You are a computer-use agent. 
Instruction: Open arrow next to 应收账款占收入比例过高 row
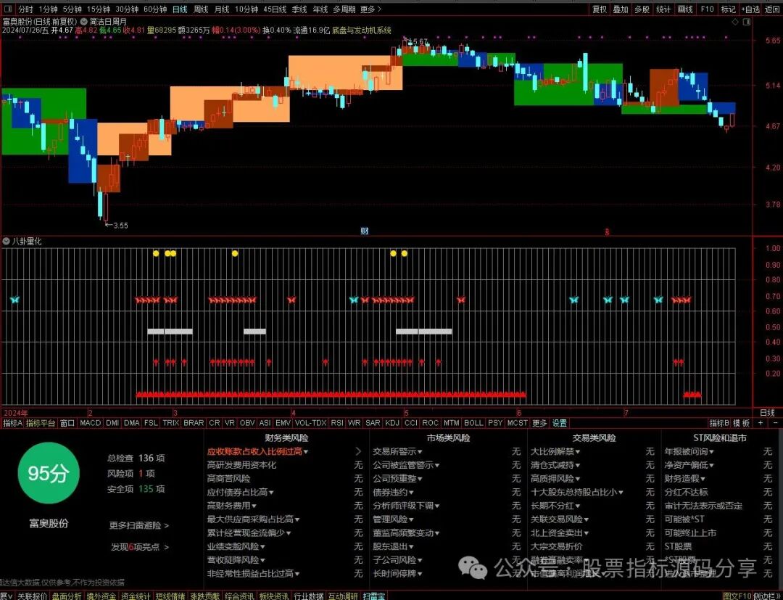[358, 451]
